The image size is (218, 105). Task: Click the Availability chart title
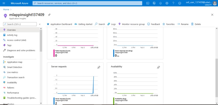coord(116,67)
